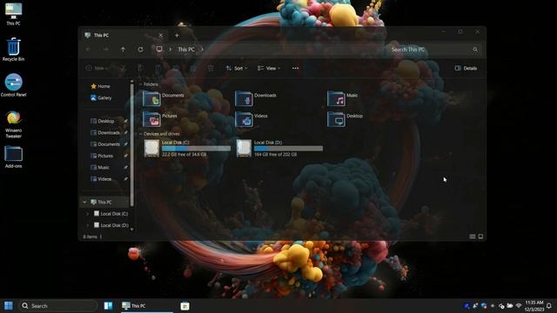Select Home in navigation pane
Viewport: 557px width, 313px height.
pyautogui.click(x=101, y=86)
